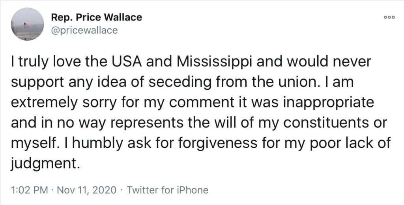Open the 1:02 PM timestamp link
The image size is (404, 205).
pyautogui.click(x=29, y=190)
